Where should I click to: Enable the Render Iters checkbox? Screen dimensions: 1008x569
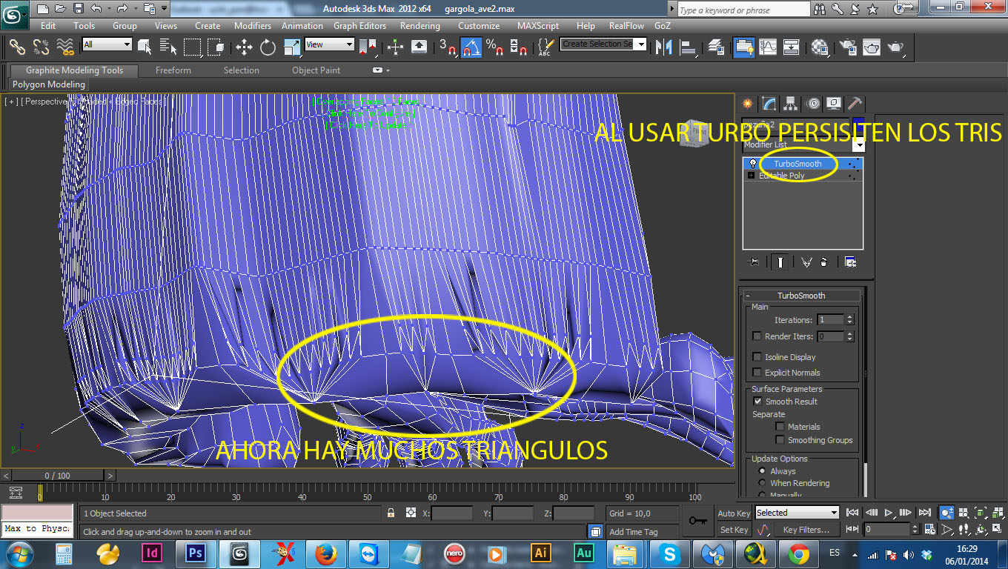coord(757,336)
